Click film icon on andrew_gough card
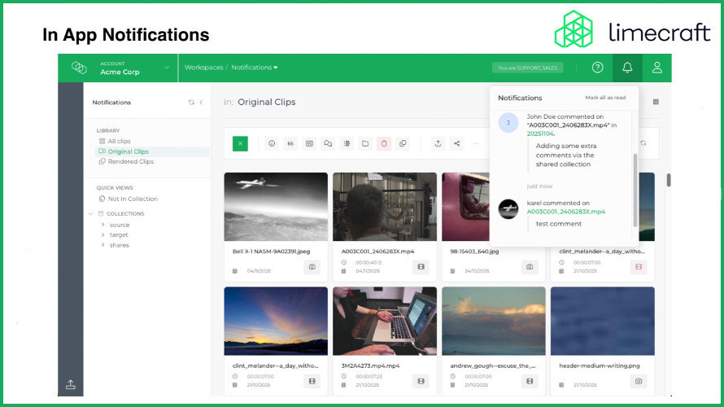The height and width of the screenshot is (407, 724). pos(530,381)
